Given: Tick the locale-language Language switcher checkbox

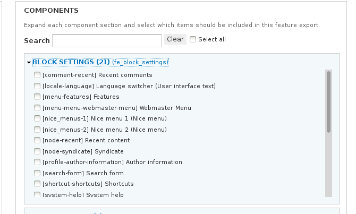Looking at the screenshot, I should (x=37, y=86).
